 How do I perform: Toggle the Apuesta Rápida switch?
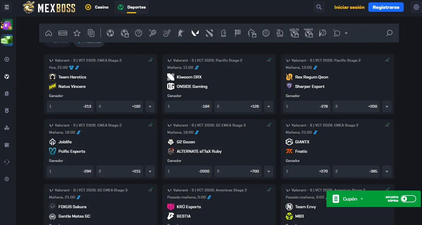pyautogui.click(x=408, y=199)
